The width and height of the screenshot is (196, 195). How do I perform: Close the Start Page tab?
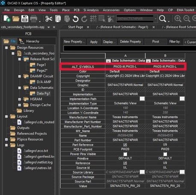coord(88,27)
